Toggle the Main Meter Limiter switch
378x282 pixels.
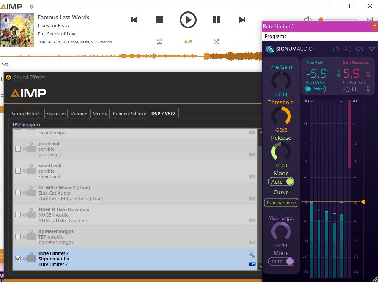(x=315, y=89)
